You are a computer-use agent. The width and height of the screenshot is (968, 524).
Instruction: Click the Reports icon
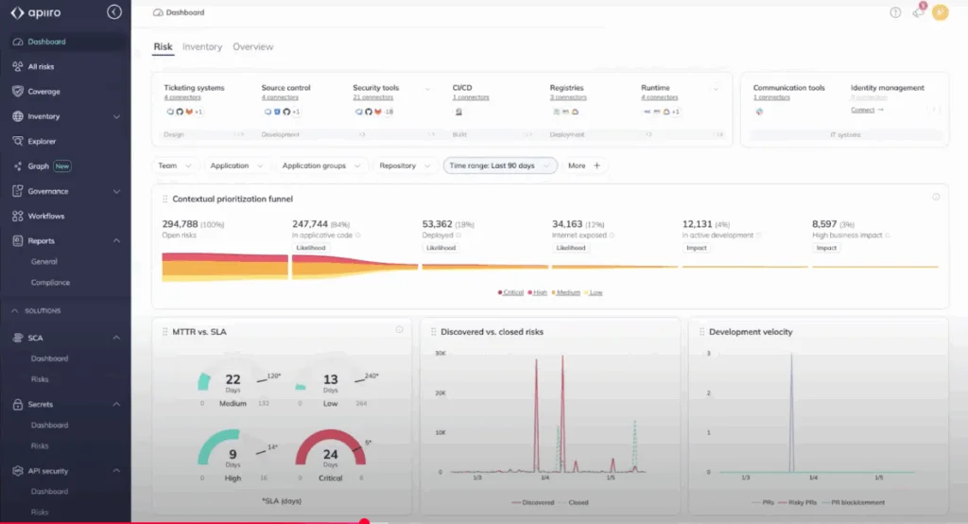(x=17, y=240)
